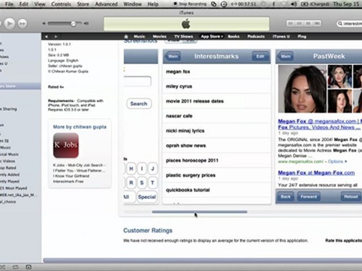Open the Ping store tab
Screen dimensions: 362x271
coord(302,37)
